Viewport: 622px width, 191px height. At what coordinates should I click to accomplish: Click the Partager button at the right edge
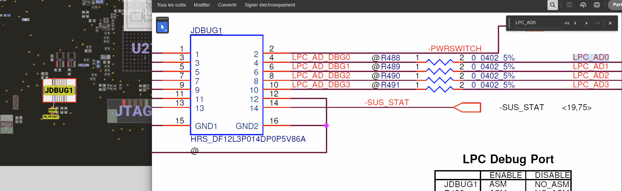[x=615, y=5]
